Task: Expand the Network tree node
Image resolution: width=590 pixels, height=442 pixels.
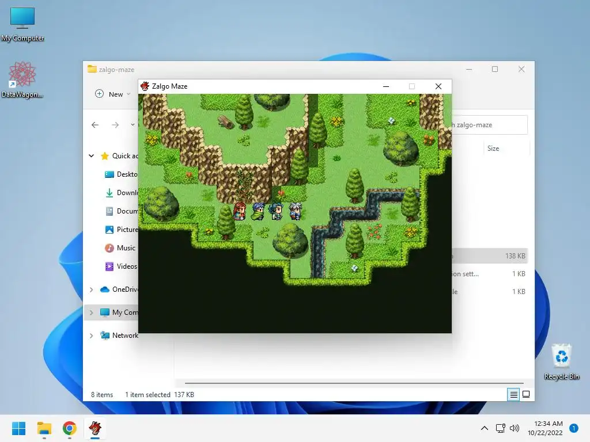Action: 92,336
